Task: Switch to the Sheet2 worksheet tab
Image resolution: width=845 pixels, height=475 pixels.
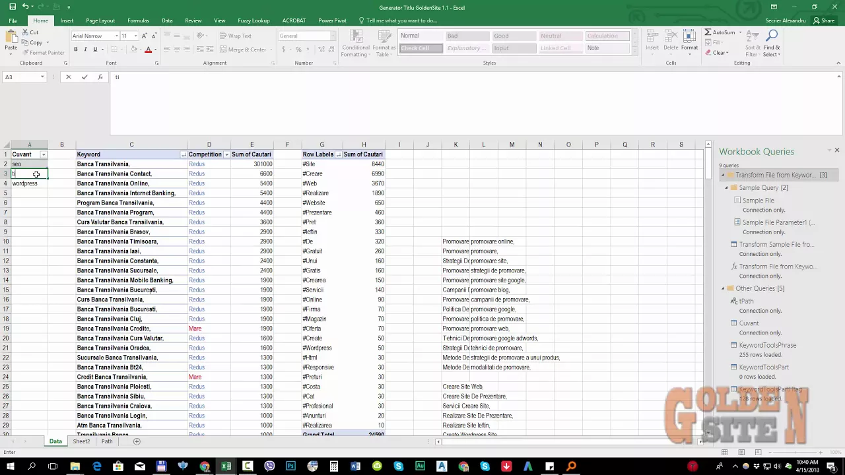Action: coord(81,441)
